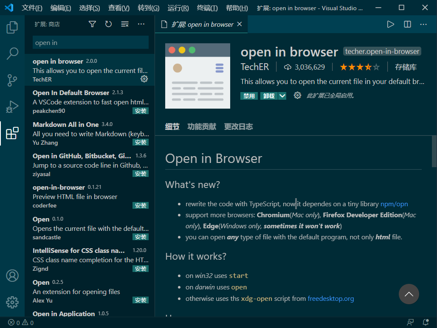The image size is (437, 328).
Task: Open the Accounts menu icon
Action: pyautogui.click(x=12, y=276)
